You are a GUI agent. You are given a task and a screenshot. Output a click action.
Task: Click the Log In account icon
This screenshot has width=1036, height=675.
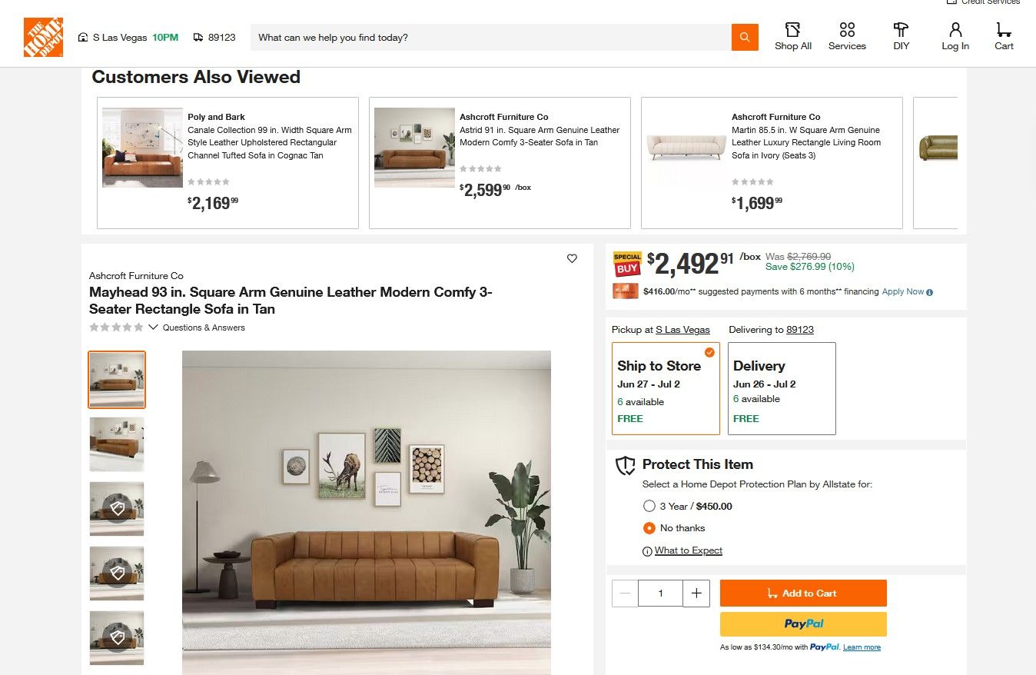tap(955, 37)
